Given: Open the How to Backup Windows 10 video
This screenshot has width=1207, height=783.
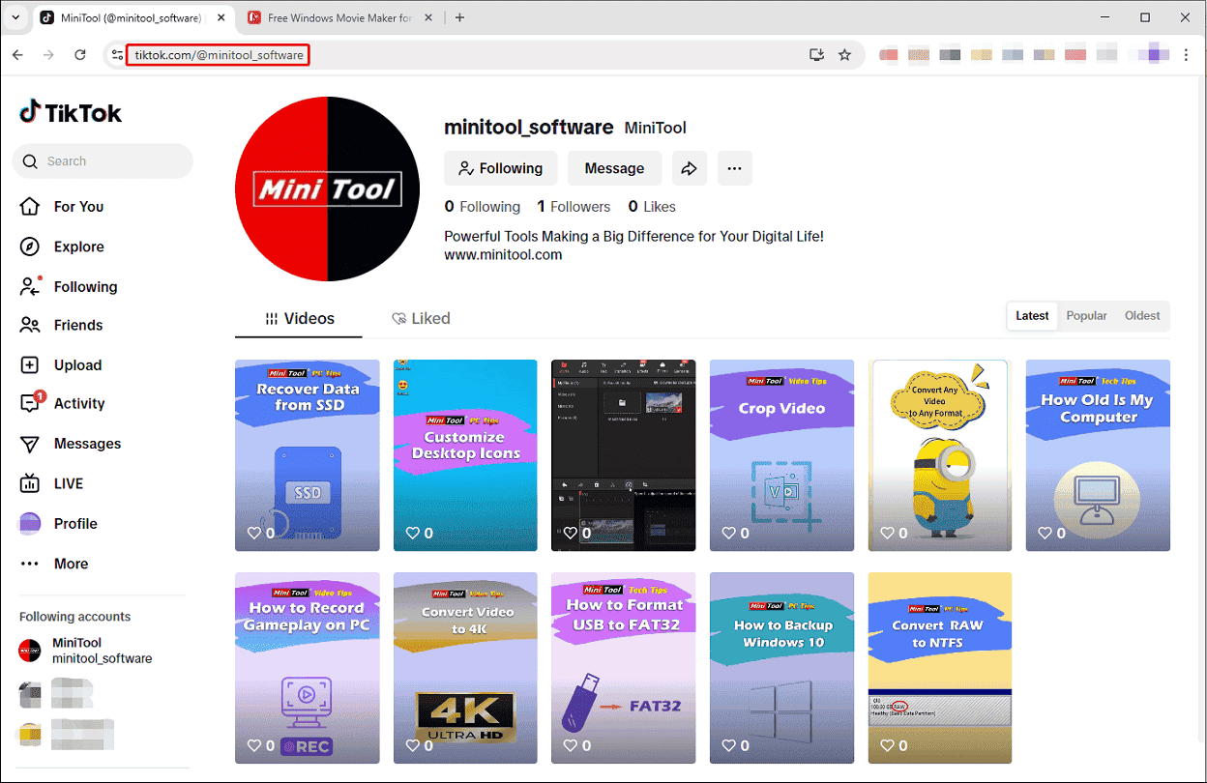Looking at the screenshot, I should 781,668.
